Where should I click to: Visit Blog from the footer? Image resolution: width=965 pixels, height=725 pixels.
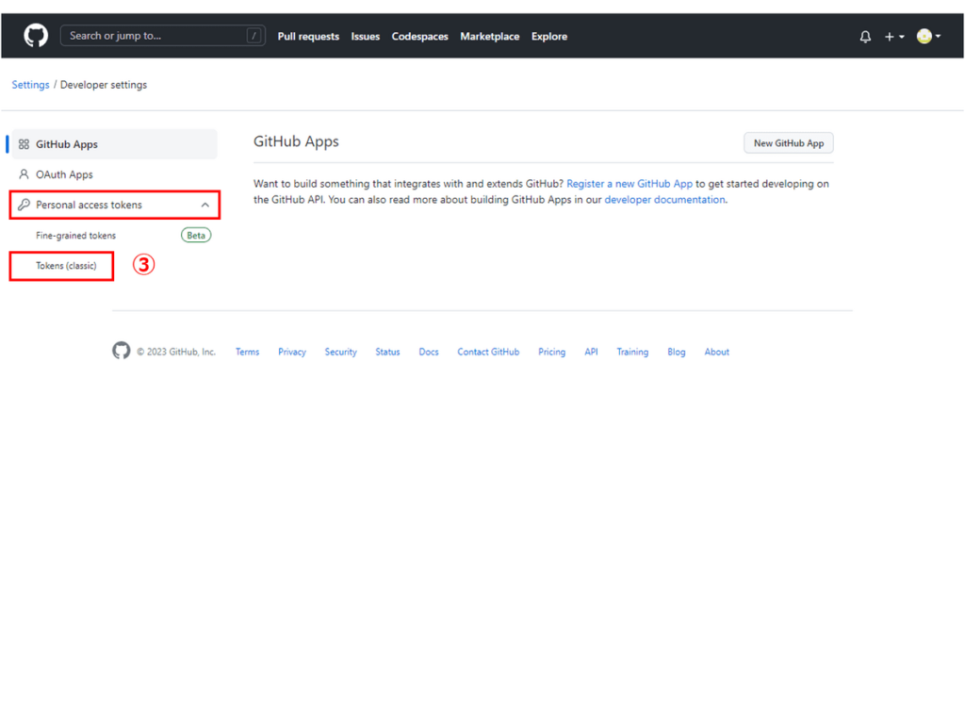click(x=677, y=352)
